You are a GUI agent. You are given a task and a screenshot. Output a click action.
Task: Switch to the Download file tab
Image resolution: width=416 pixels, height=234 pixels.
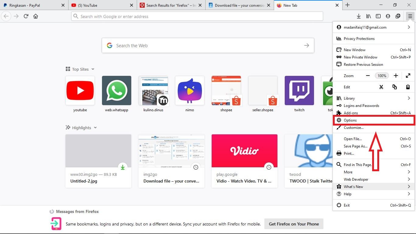pyautogui.click(x=239, y=5)
